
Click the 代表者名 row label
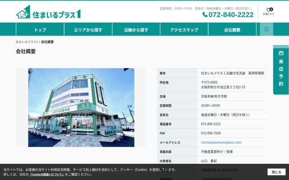tap(166, 161)
